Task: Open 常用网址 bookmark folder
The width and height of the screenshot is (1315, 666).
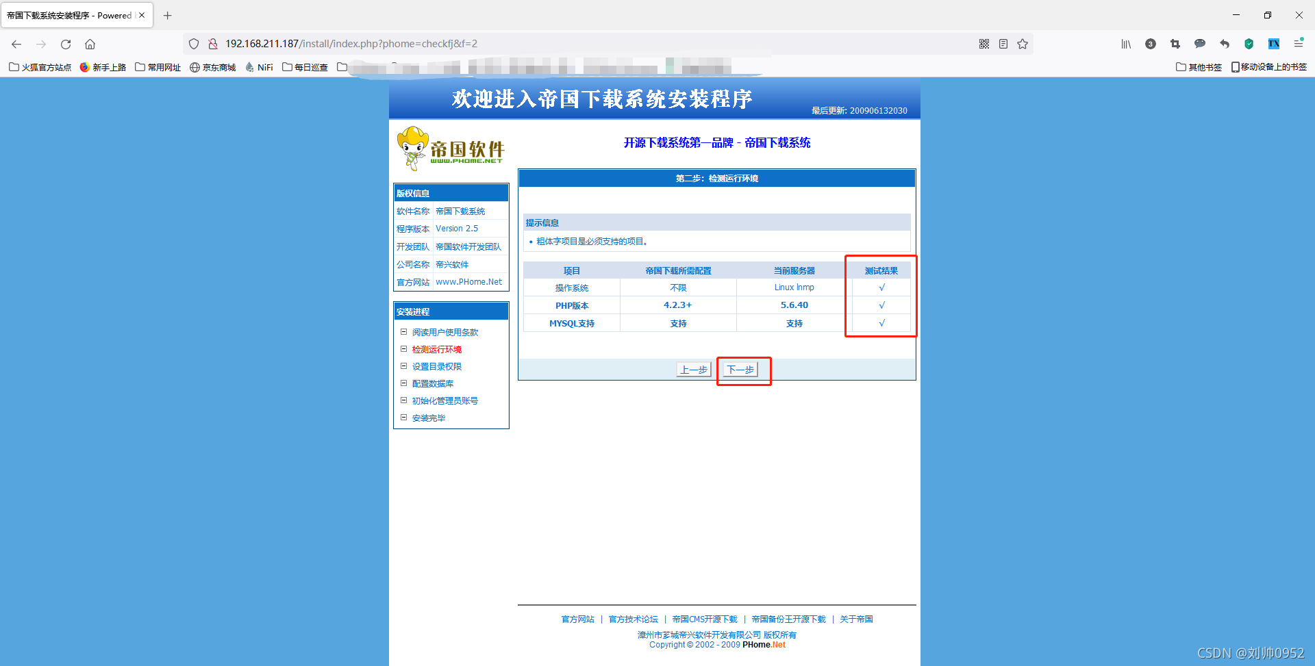Action: coord(158,67)
